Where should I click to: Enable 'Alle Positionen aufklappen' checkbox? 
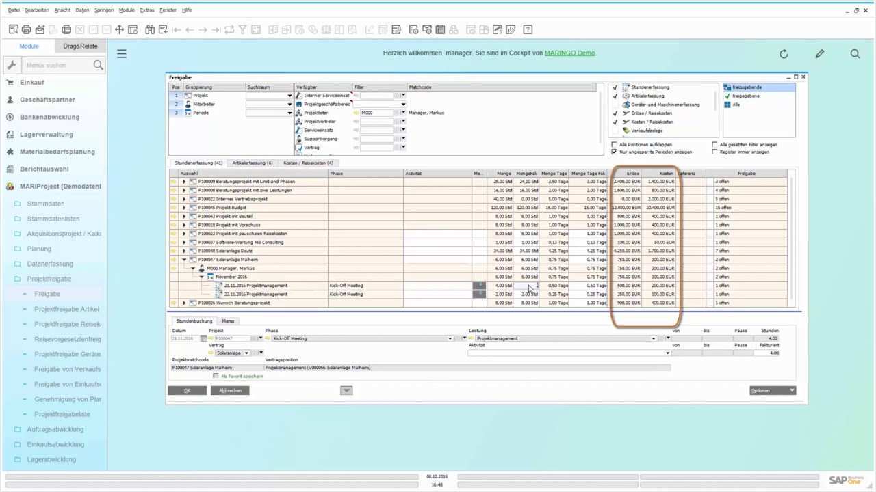point(614,145)
